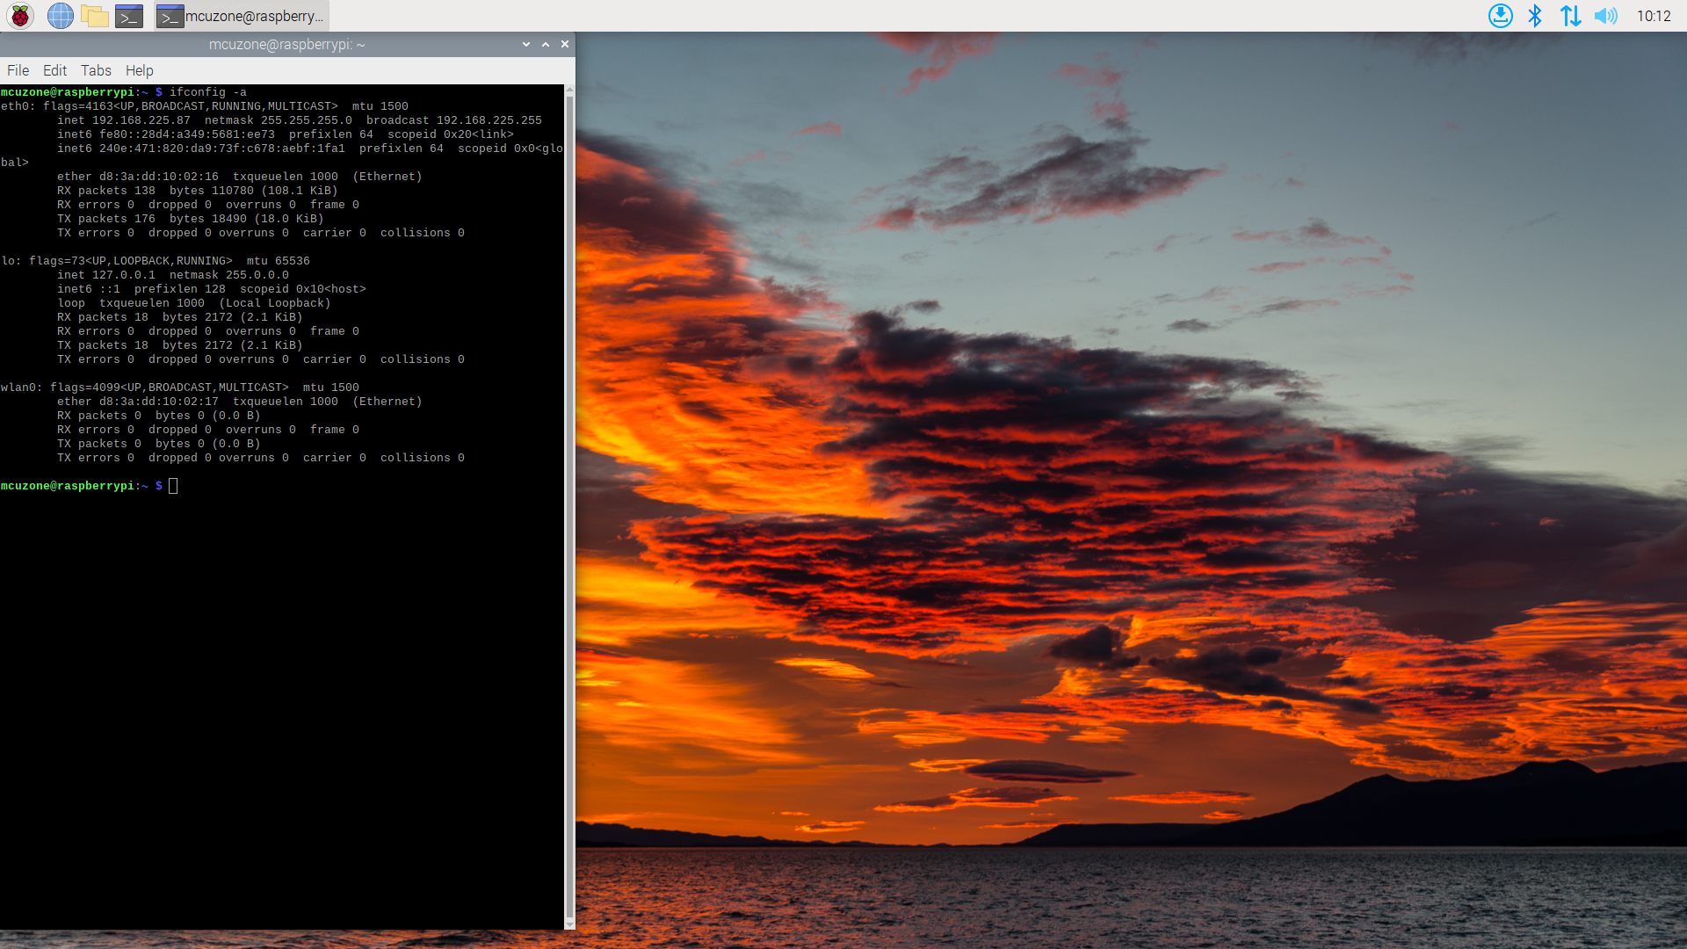Select the mcuzone@raspberry taskbar window button
The height and width of the screenshot is (949, 1687).
point(242,16)
